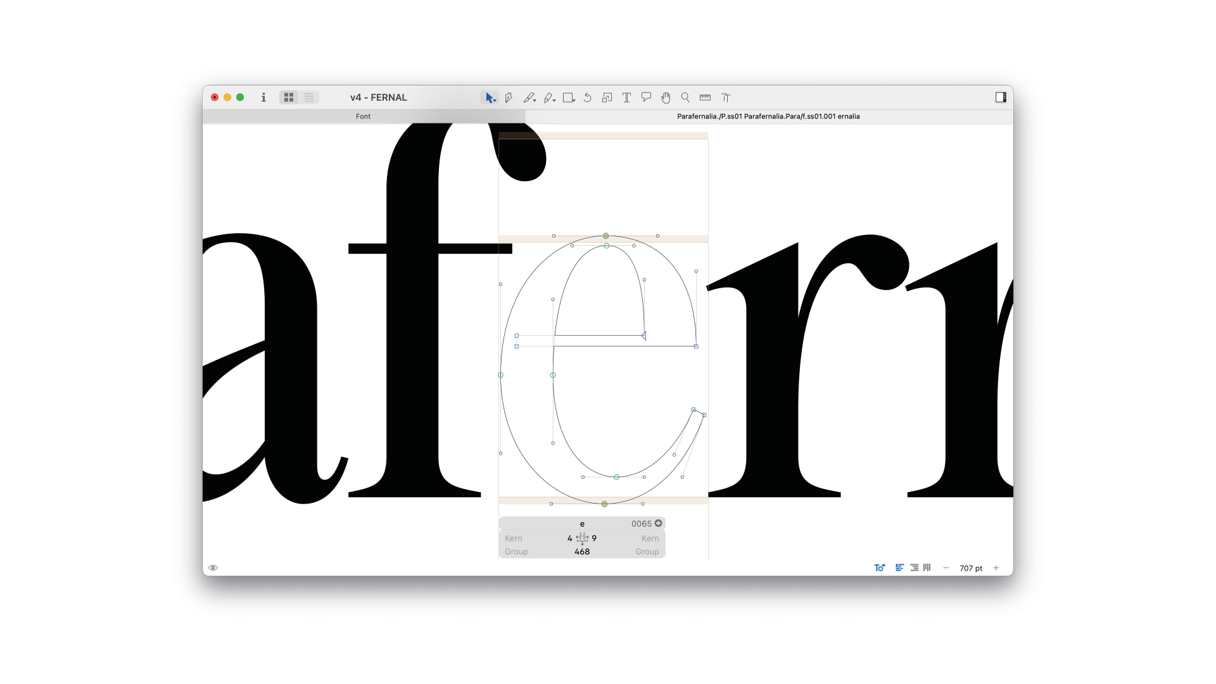Toggle the preview eye icon
Image resolution: width=1216 pixels, height=684 pixels.
point(213,568)
